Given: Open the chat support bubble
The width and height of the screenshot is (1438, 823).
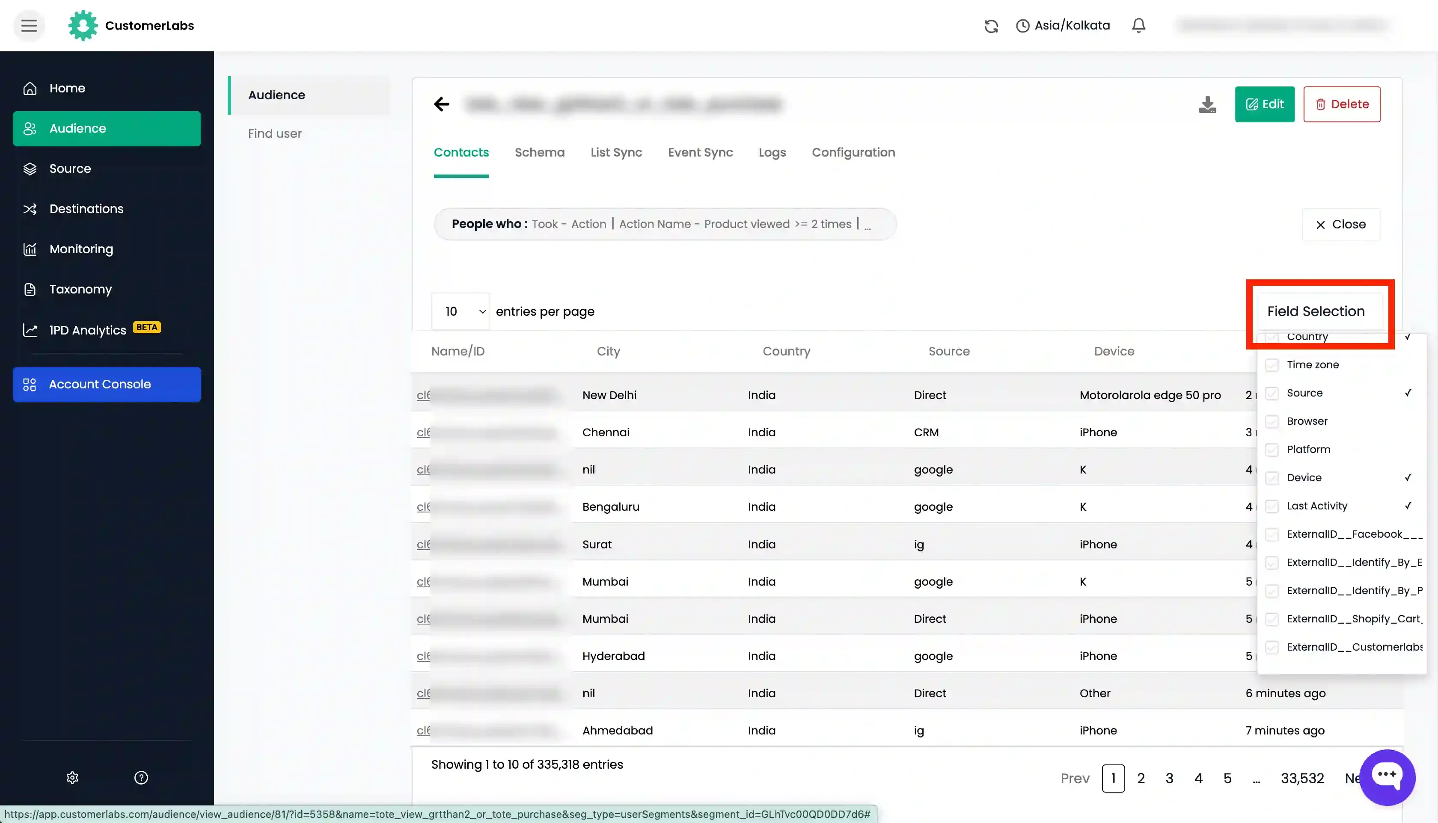Looking at the screenshot, I should click(1387, 777).
